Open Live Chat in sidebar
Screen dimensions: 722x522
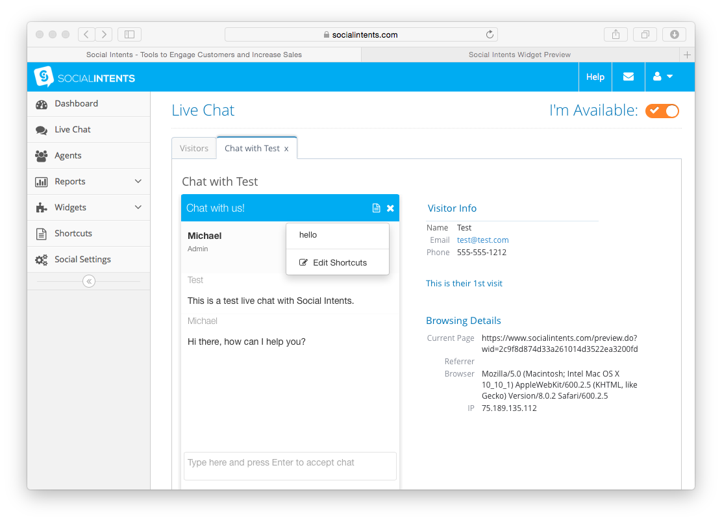pos(88,130)
